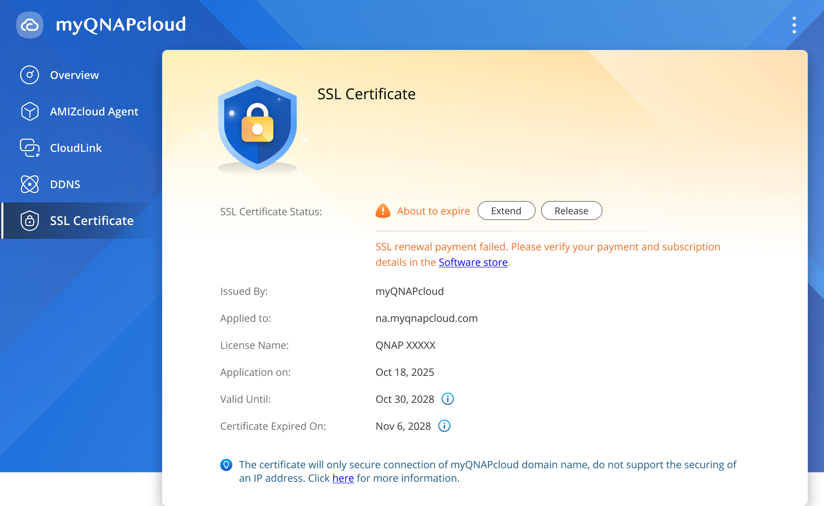Viewport: 824px width, 506px height.
Task: Open the three-dot more options menu
Action: click(x=794, y=25)
